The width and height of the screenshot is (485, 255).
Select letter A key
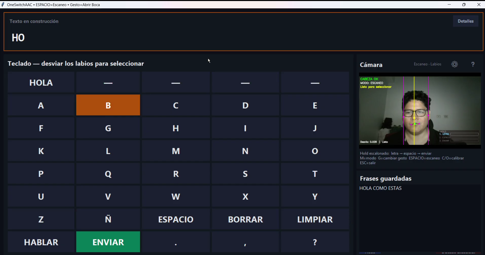pyautogui.click(x=41, y=105)
